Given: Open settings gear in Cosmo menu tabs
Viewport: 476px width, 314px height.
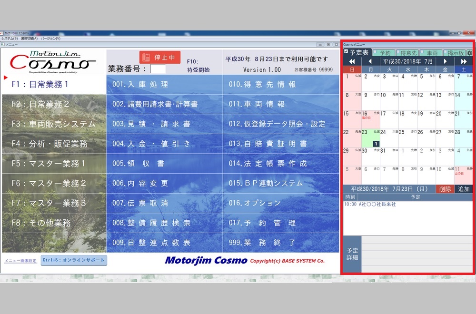Looking at the screenshot, I should coord(470,53).
